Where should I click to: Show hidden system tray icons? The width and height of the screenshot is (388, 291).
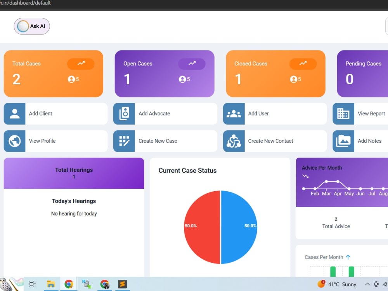click(x=367, y=284)
